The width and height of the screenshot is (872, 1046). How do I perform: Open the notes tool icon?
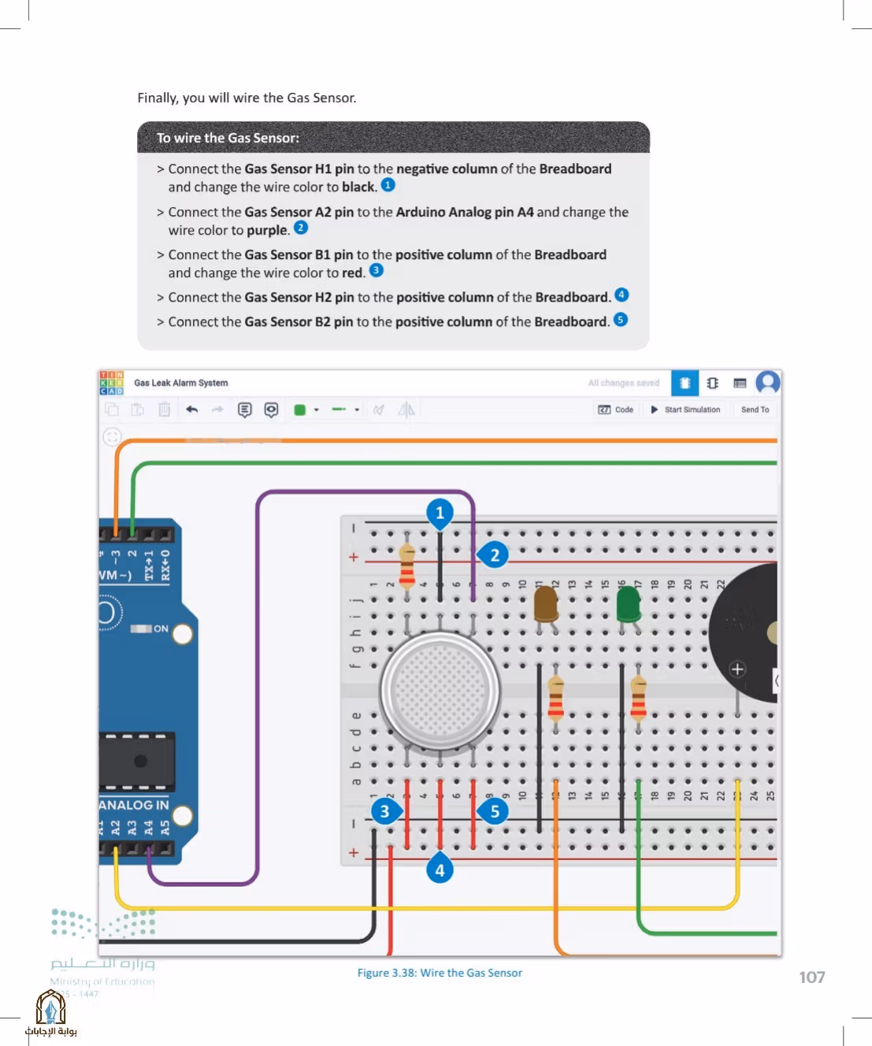[x=245, y=410]
